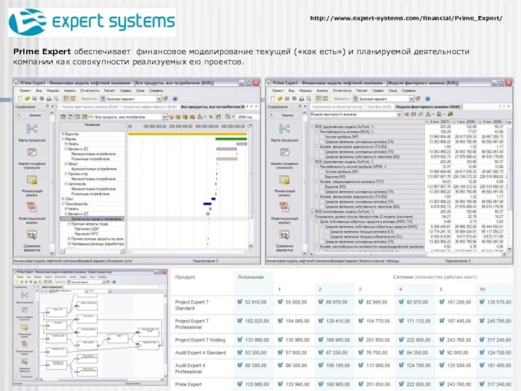Add Project Expert 7 Professional local 102 025,00 cart
The height and width of the screenshot is (391, 521).
(x=240, y=321)
